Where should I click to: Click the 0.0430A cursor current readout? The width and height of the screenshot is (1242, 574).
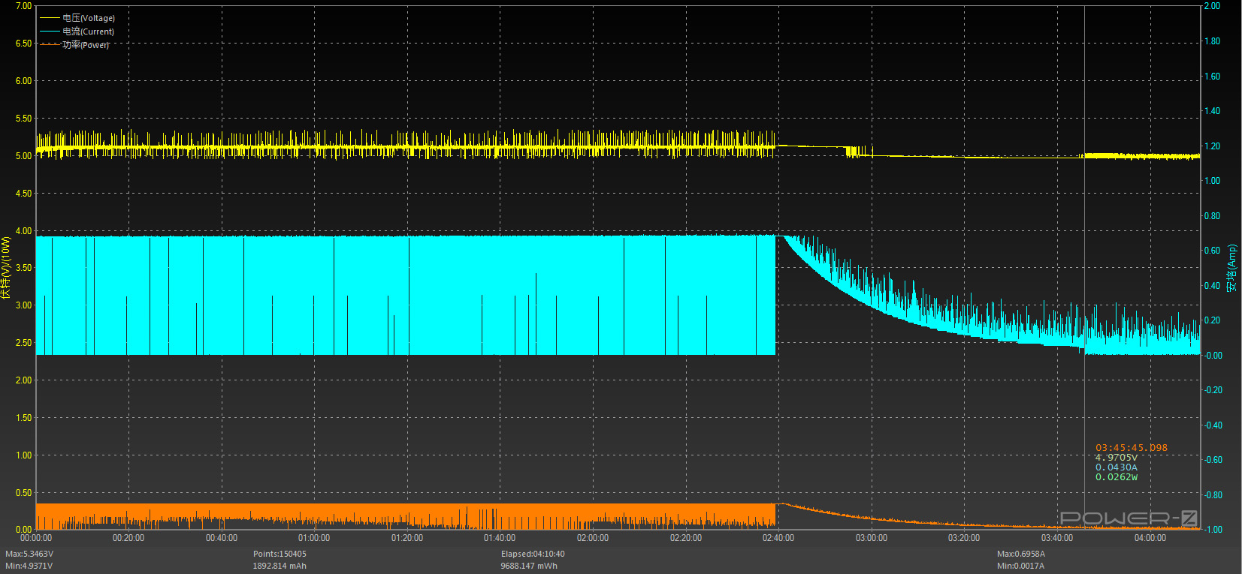point(1116,467)
